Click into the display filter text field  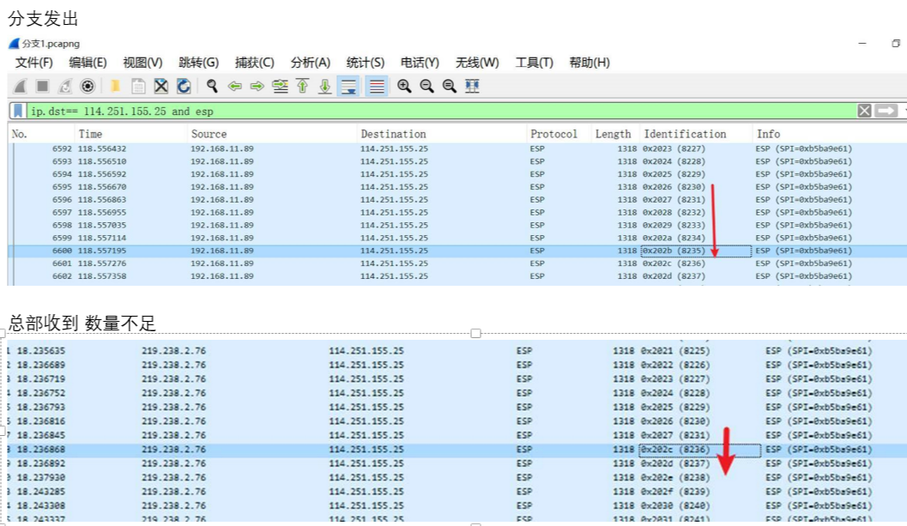[429, 111]
